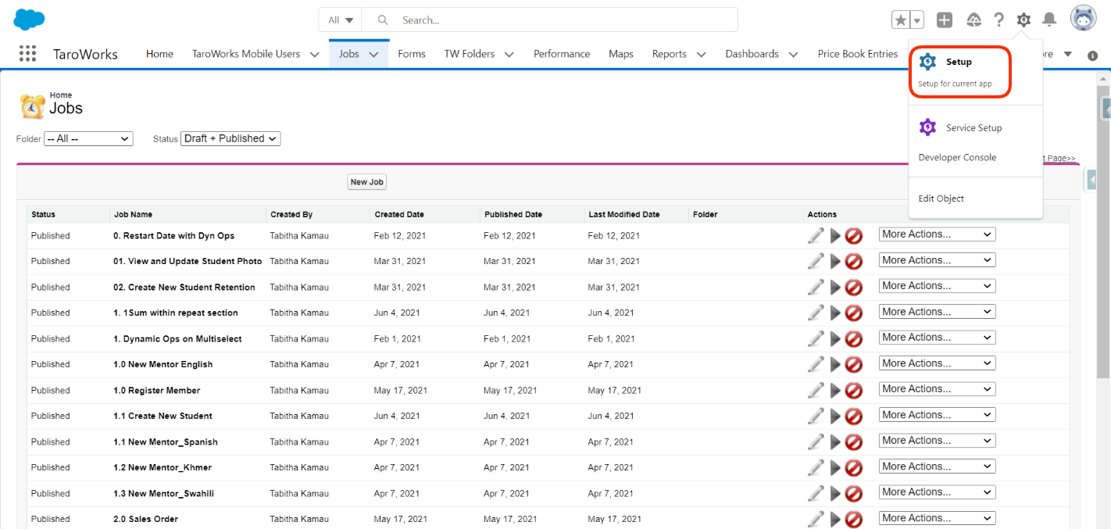Open the Maps tab
The width and height of the screenshot is (1111, 529).
[621, 54]
